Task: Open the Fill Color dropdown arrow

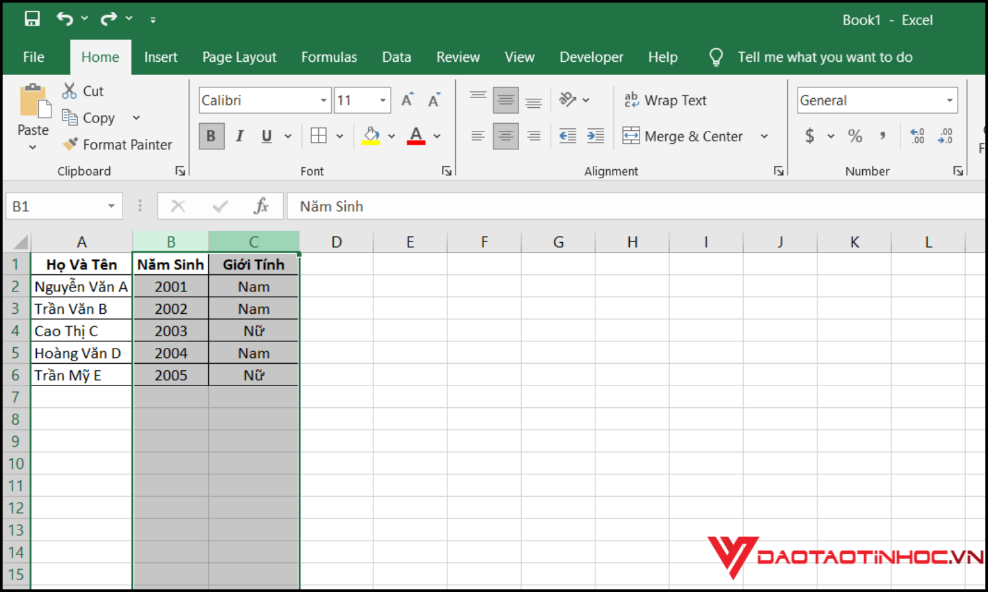Action: (x=392, y=136)
